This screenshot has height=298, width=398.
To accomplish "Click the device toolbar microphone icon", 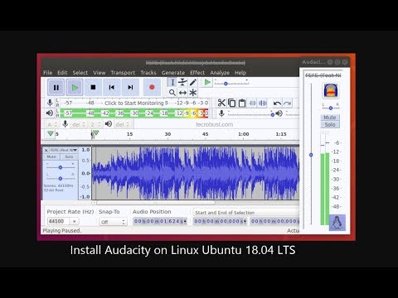I will coord(66,124).
